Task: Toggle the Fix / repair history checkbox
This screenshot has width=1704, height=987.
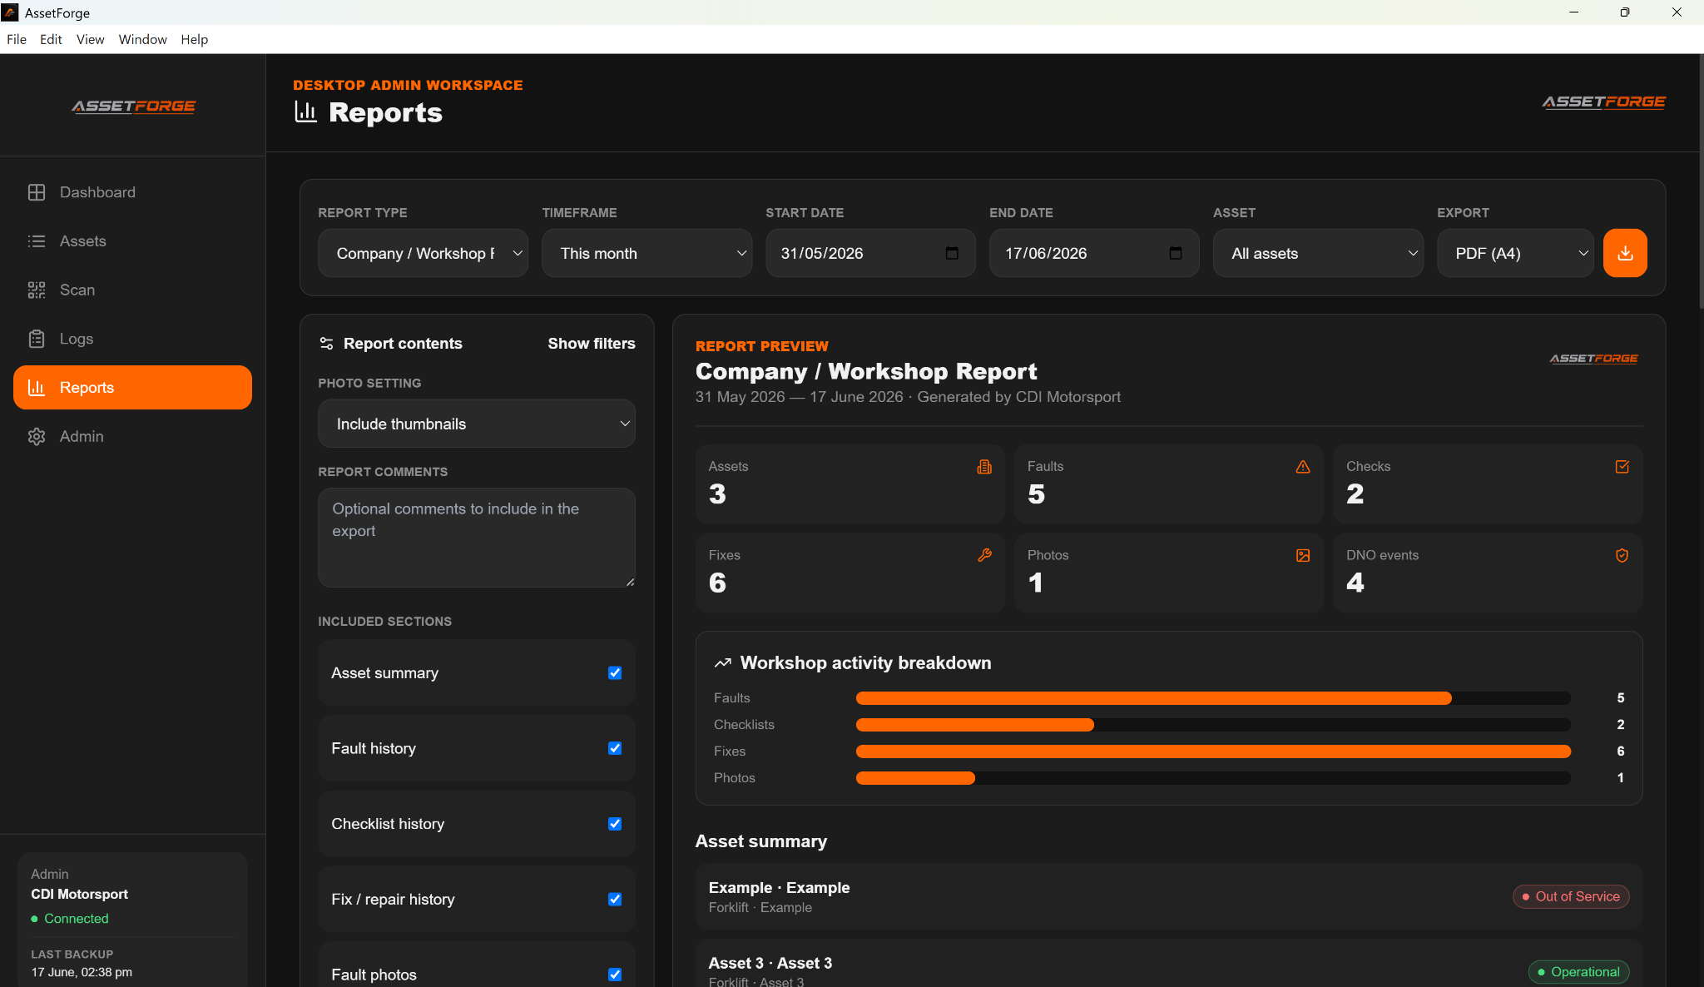Action: tap(615, 900)
